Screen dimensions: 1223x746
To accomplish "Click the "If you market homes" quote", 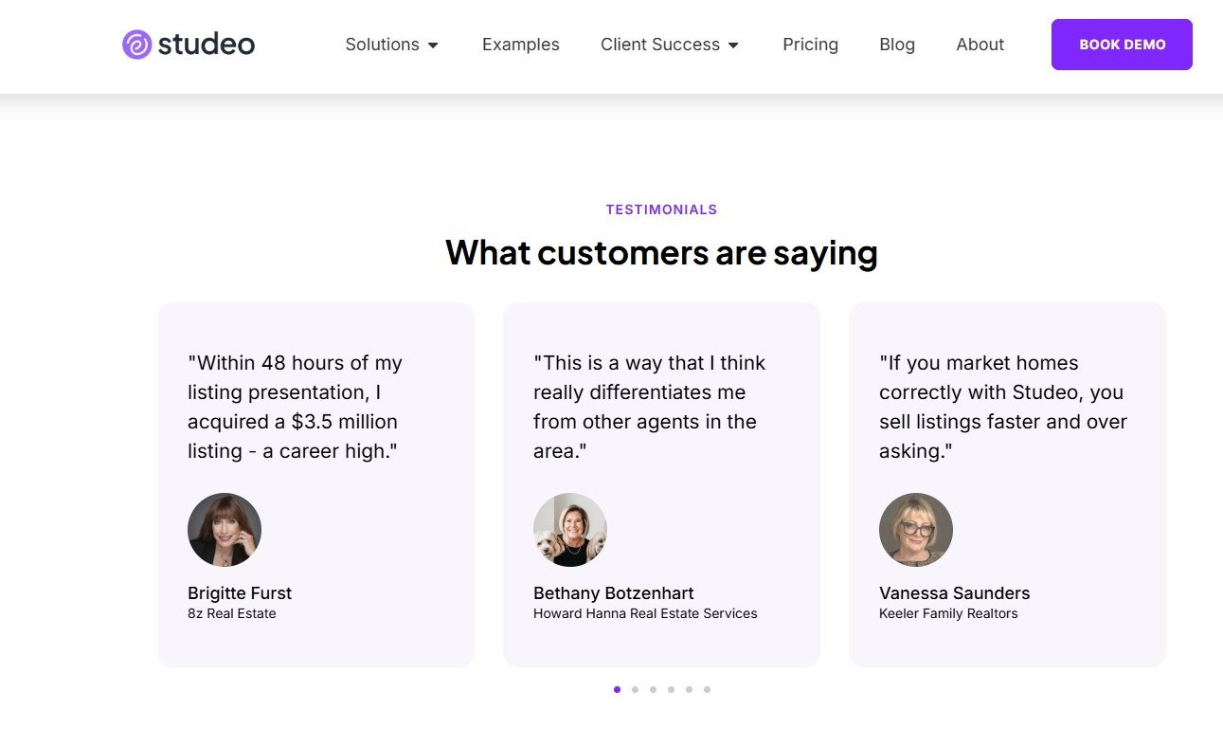I will (x=1003, y=407).
